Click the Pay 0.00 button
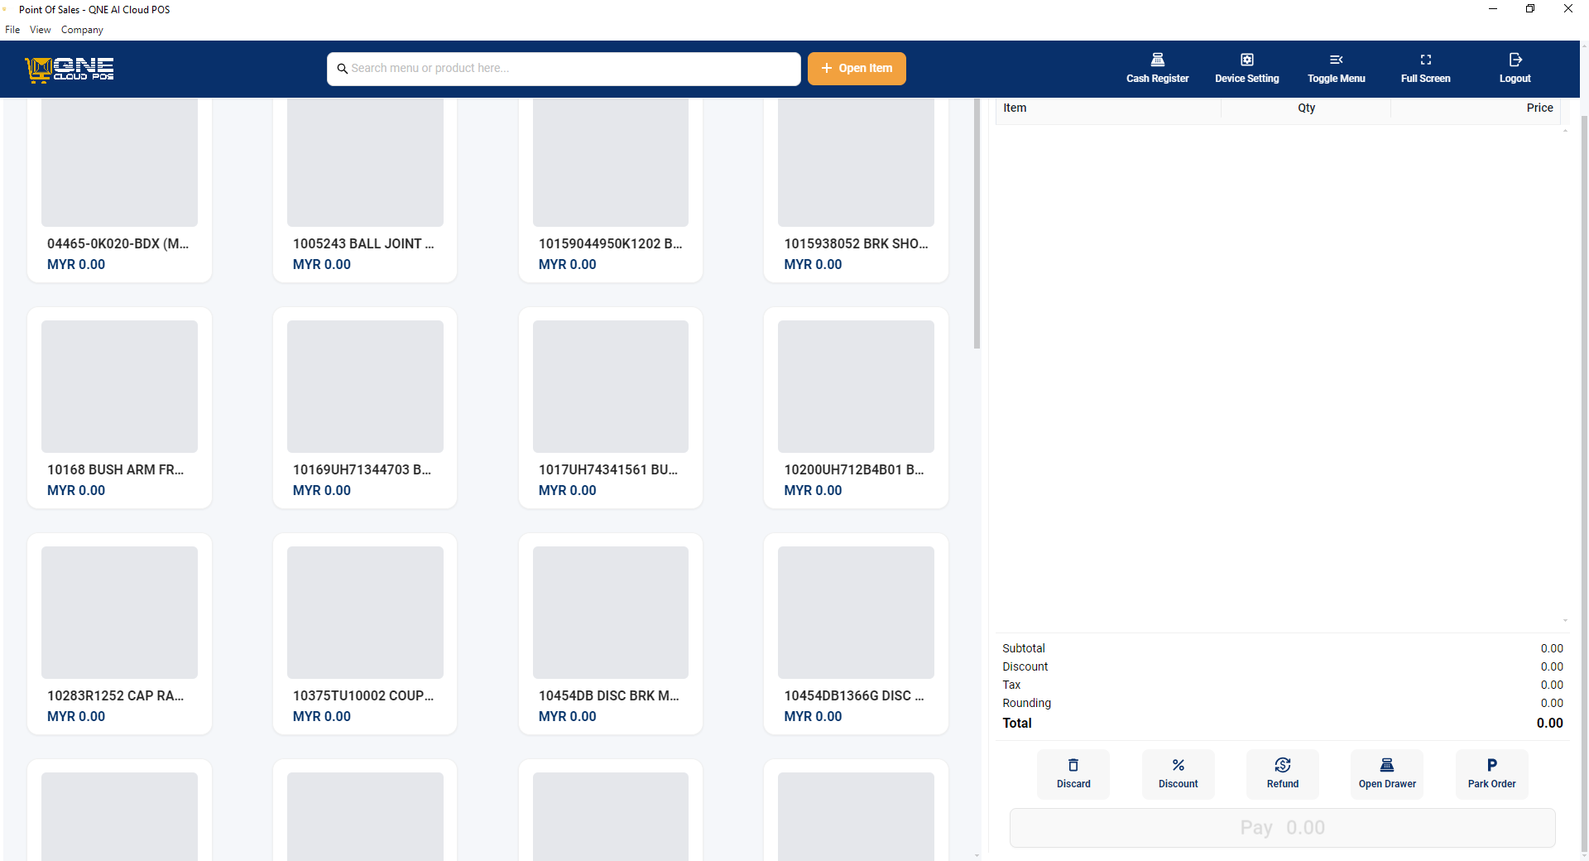The image size is (1589, 861). 1282,828
